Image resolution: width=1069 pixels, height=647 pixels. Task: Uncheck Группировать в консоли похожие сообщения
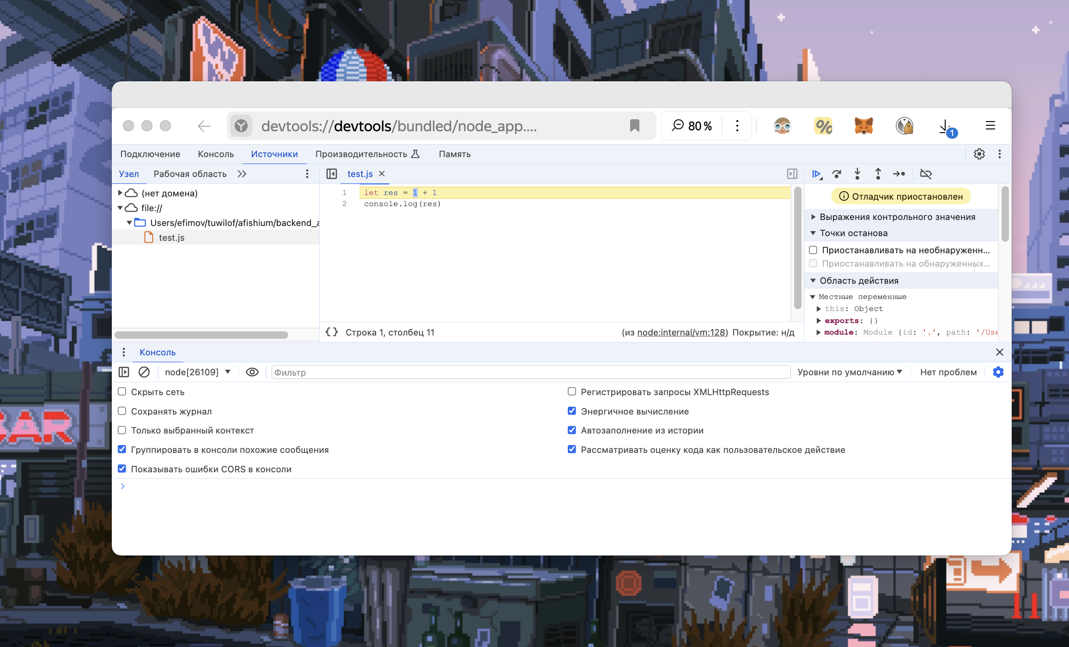[122, 449]
